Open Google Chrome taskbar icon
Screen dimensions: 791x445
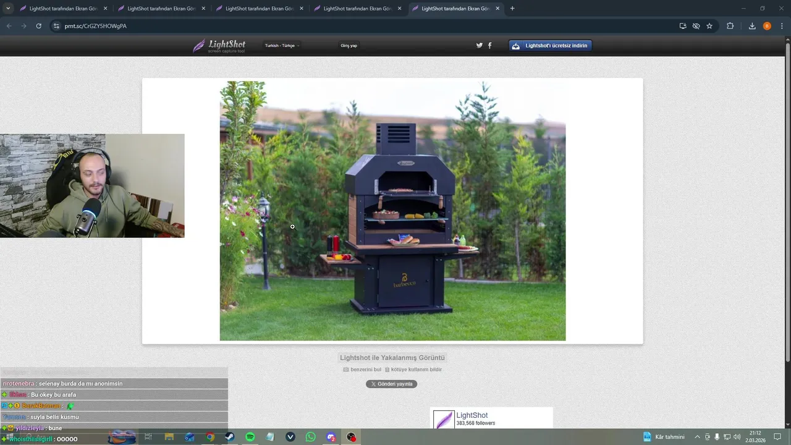click(209, 437)
